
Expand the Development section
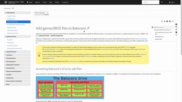click(17, 78)
